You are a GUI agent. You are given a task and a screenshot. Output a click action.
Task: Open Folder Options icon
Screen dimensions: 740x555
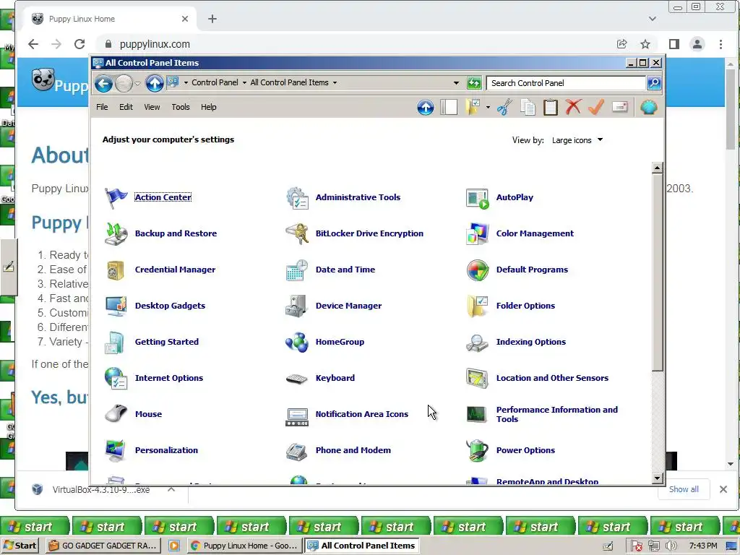pyautogui.click(x=477, y=306)
